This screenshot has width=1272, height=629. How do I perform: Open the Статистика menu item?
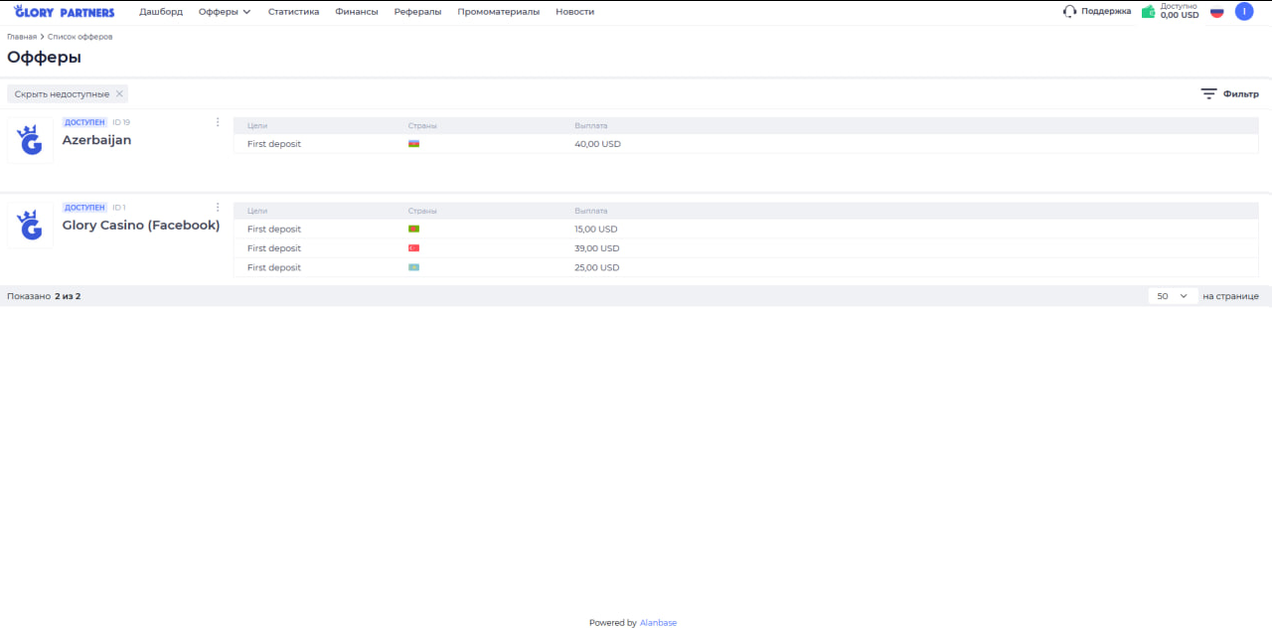click(293, 12)
